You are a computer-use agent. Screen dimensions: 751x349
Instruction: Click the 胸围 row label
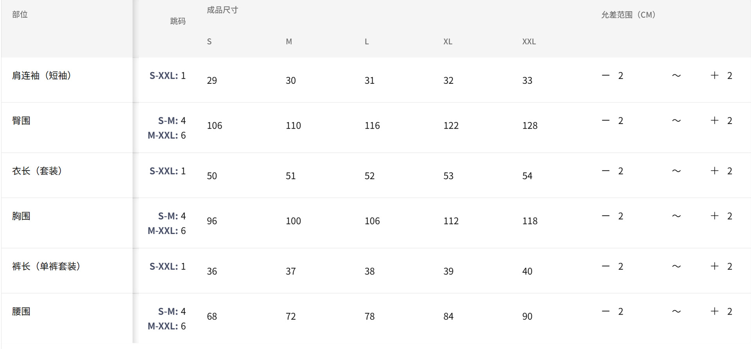coord(21,216)
